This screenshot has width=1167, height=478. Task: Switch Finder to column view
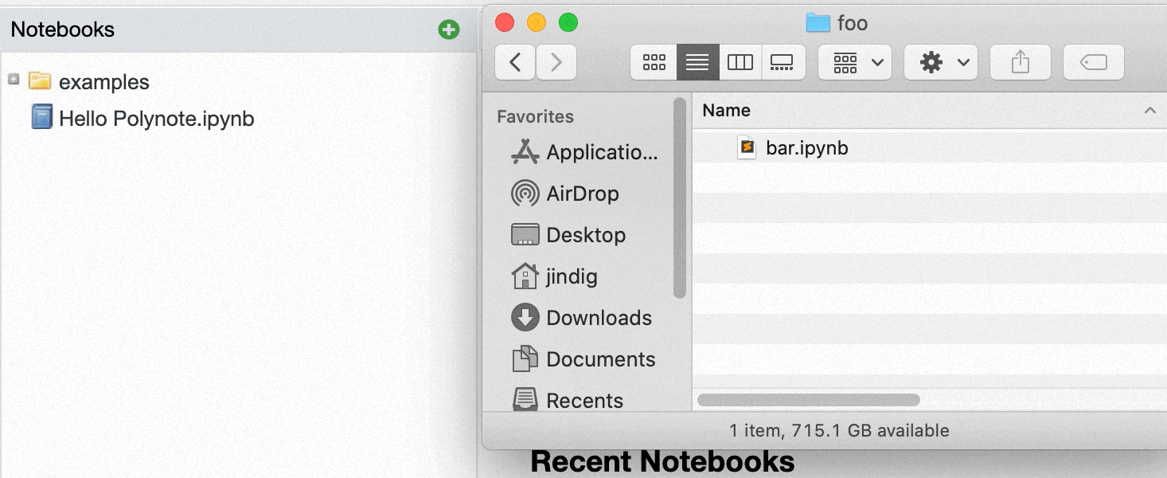[x=740, y=61]
